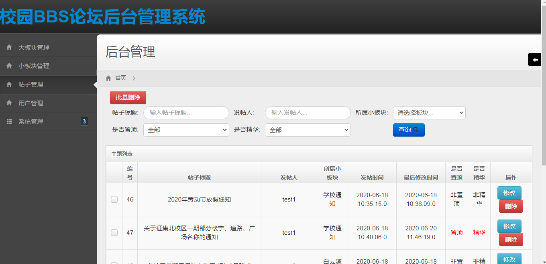Check the checkbox for post 47
The image size is (546, 264).
coord(114,233)
